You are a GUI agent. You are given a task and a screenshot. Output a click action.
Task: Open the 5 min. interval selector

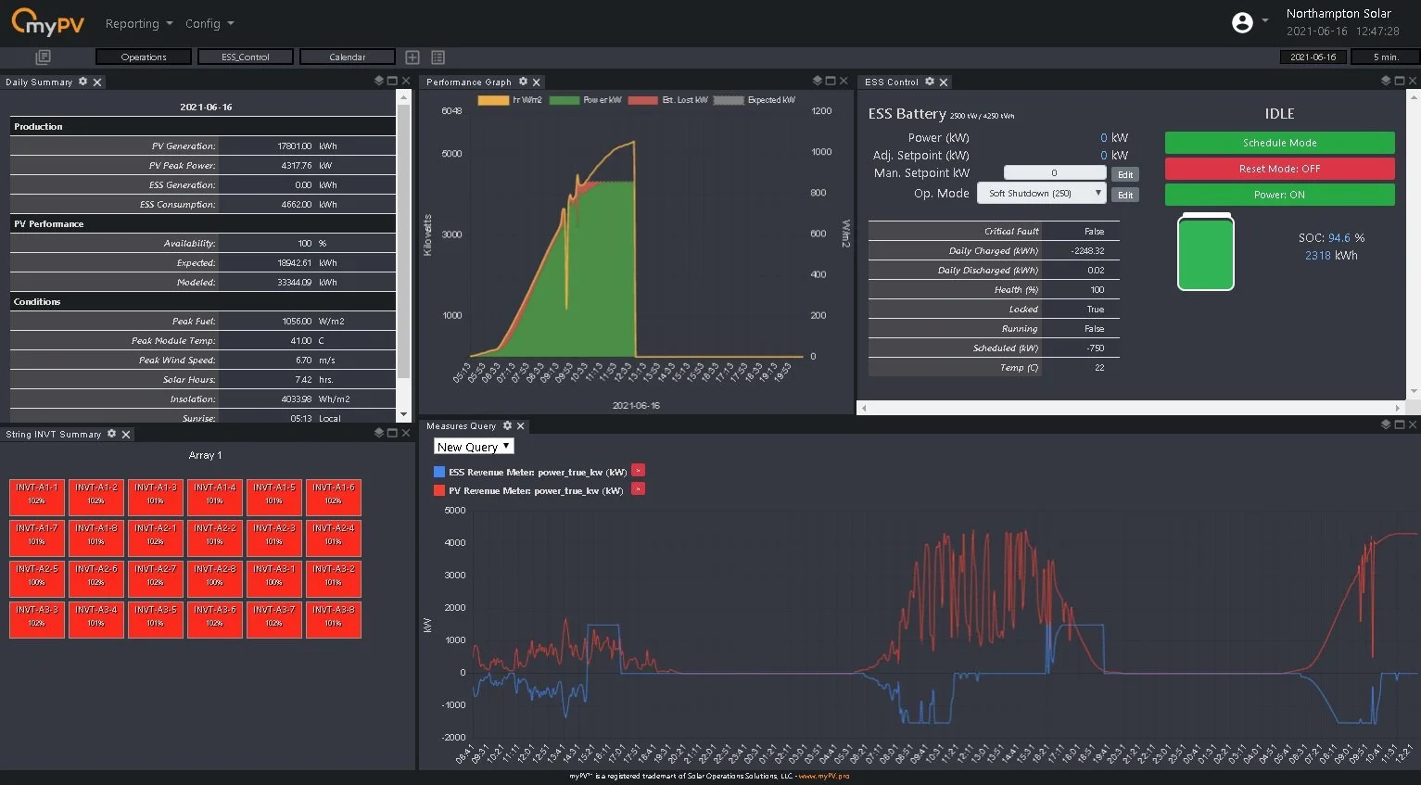pyautogui.click(x=1385, y=57)
